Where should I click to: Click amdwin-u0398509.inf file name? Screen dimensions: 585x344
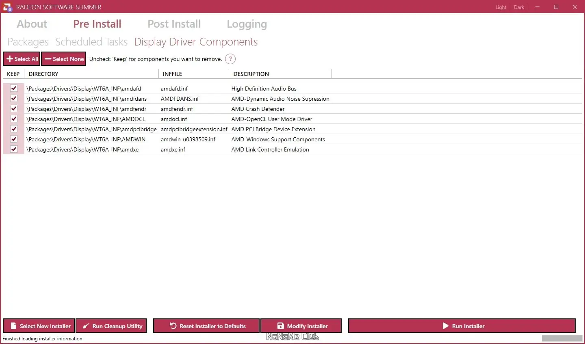tap(188, 139)
